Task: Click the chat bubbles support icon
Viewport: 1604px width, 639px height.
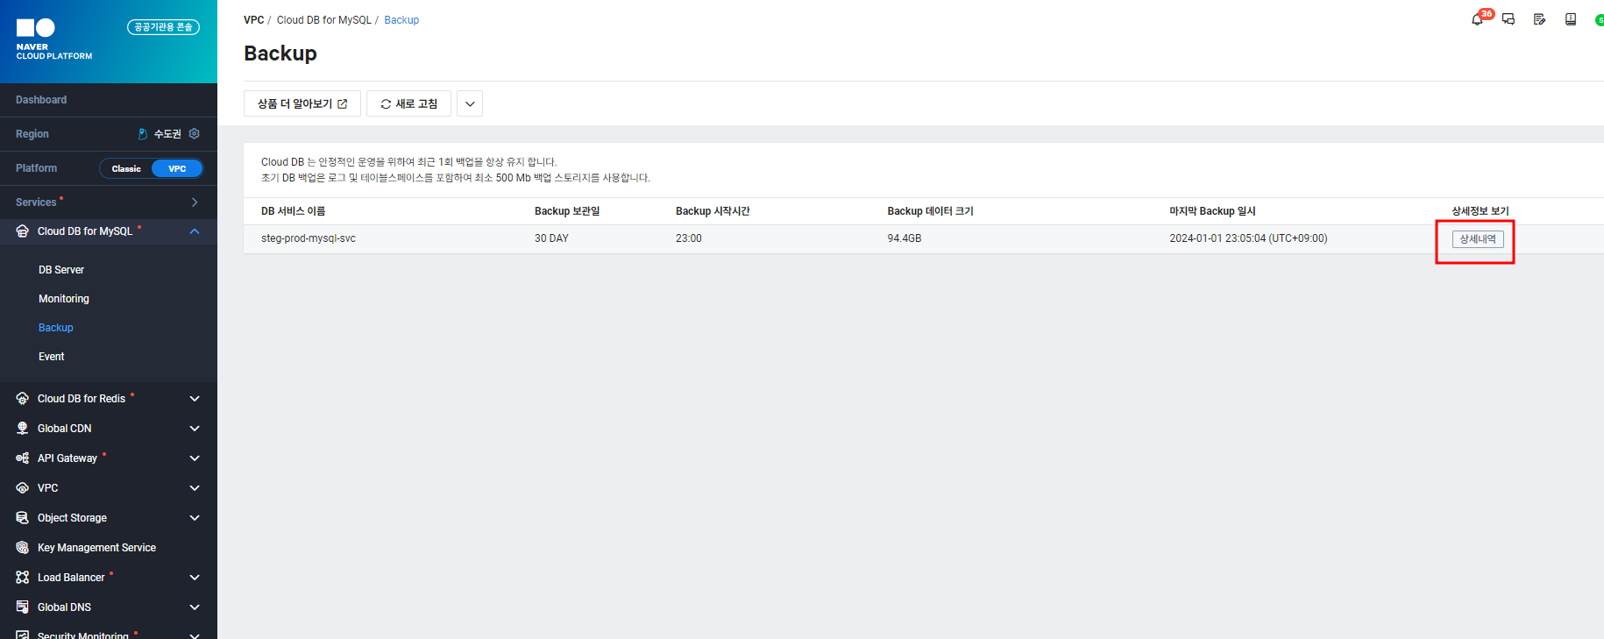Action: pyautogui.click(x=1508, y=19)
